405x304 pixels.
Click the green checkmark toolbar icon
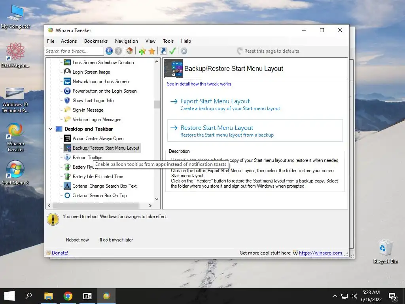tap(172, 51)
